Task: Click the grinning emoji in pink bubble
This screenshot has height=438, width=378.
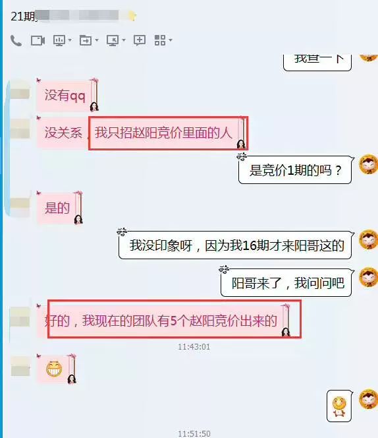Action: [54, 369]
